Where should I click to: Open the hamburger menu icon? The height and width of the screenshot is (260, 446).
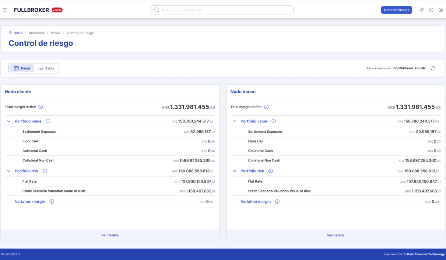pyautogui.click(x=5, y=10)
